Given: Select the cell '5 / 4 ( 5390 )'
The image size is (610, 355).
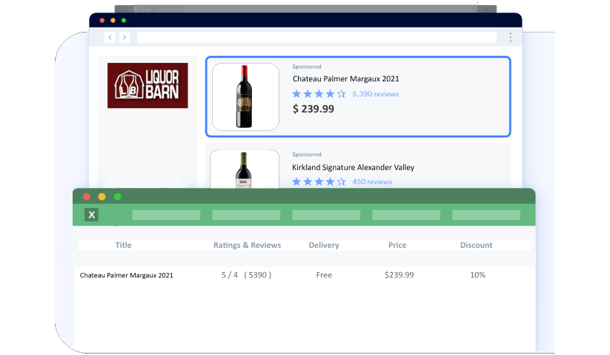Looking at the screenshot, I should pyautogui.click(x=246, y=275).
